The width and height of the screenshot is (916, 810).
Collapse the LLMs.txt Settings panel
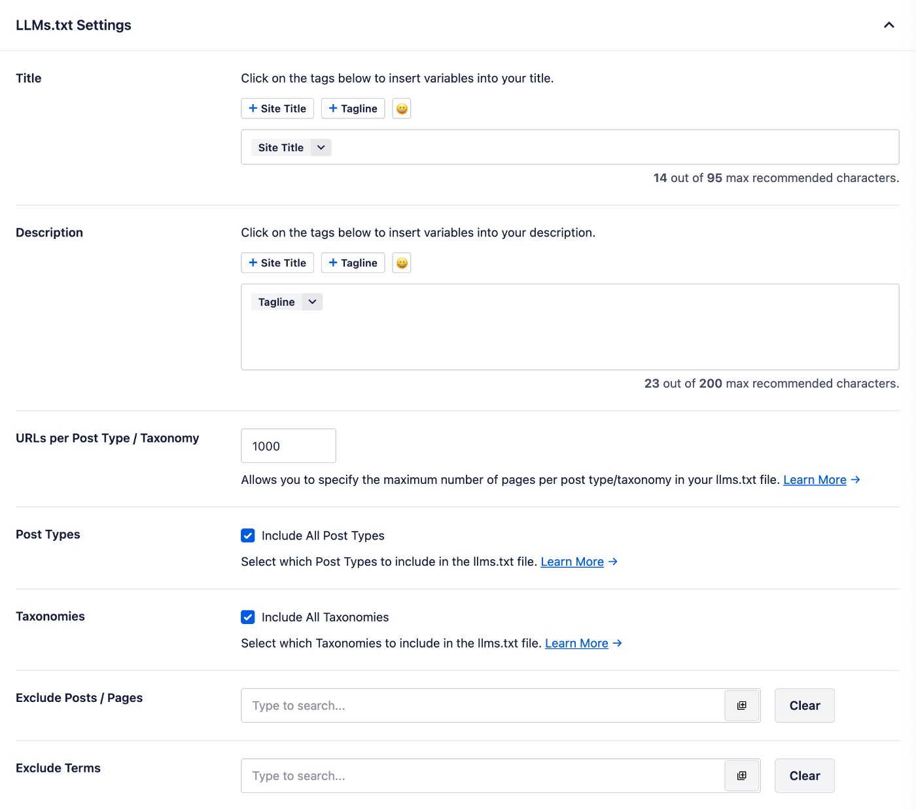point(889,26)
